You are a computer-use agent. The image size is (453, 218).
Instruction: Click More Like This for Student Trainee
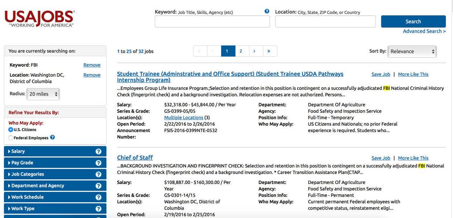pyautogui.click(x=413, y=74)
